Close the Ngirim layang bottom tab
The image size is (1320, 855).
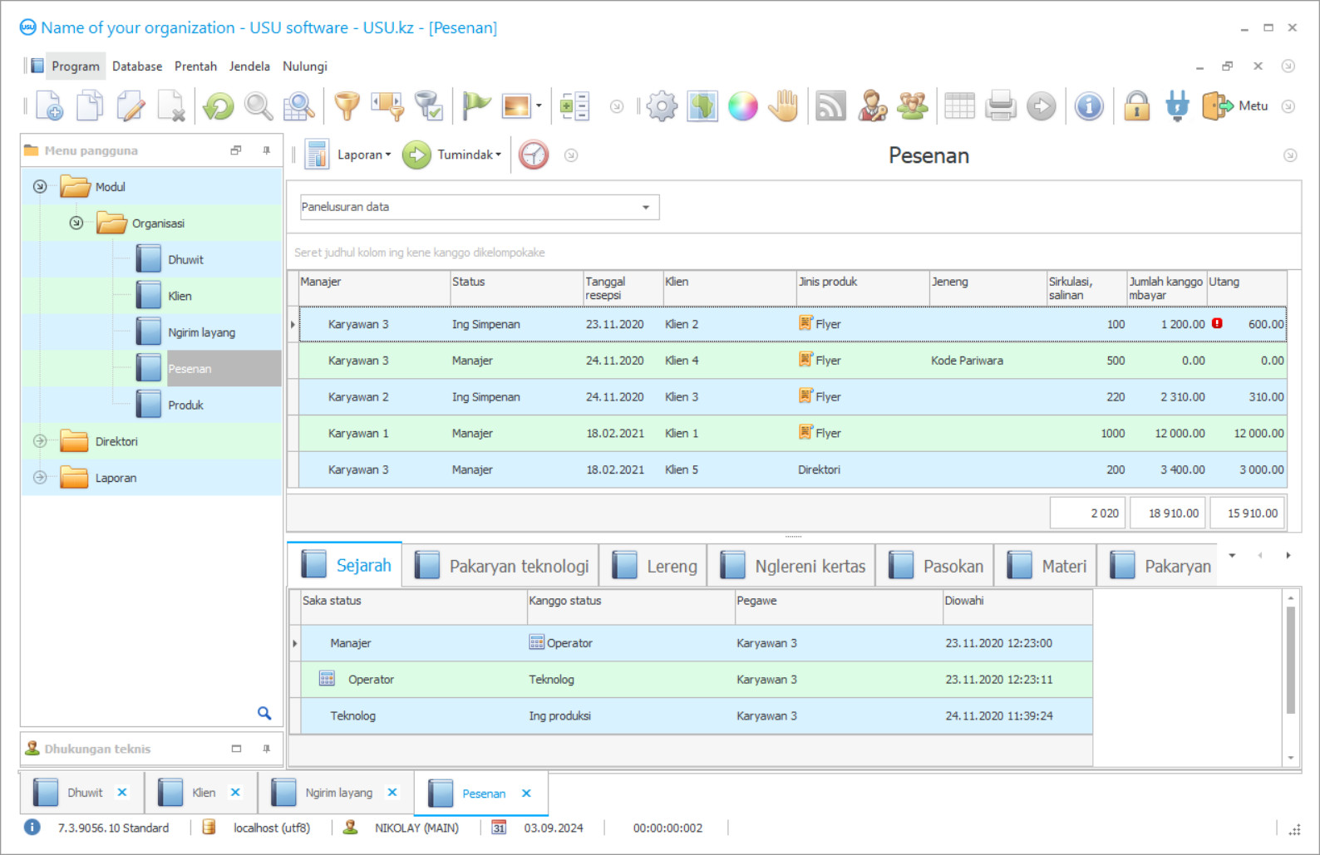coord(392,793)
